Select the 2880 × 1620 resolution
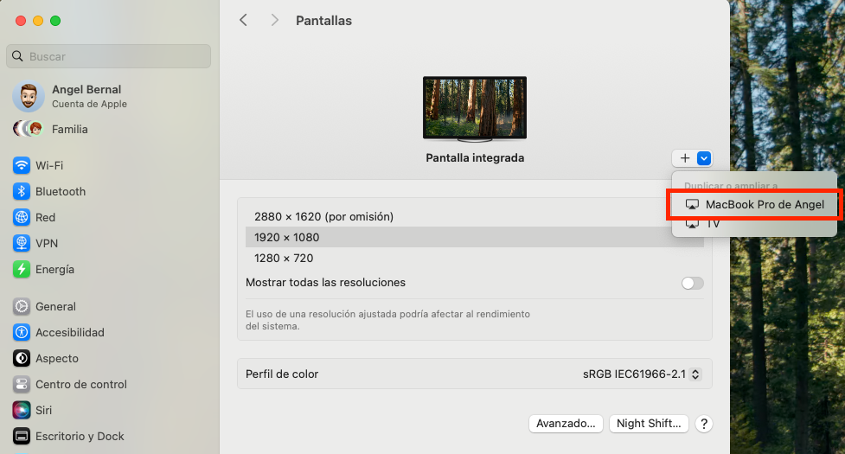845x454 pixels. tap(323, 216)
